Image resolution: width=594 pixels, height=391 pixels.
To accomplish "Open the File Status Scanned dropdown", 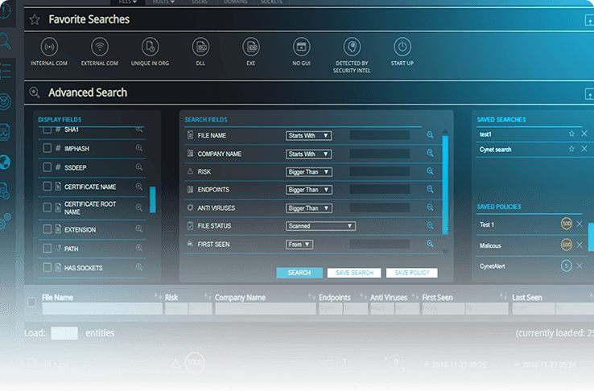I will tap(320, 226).
